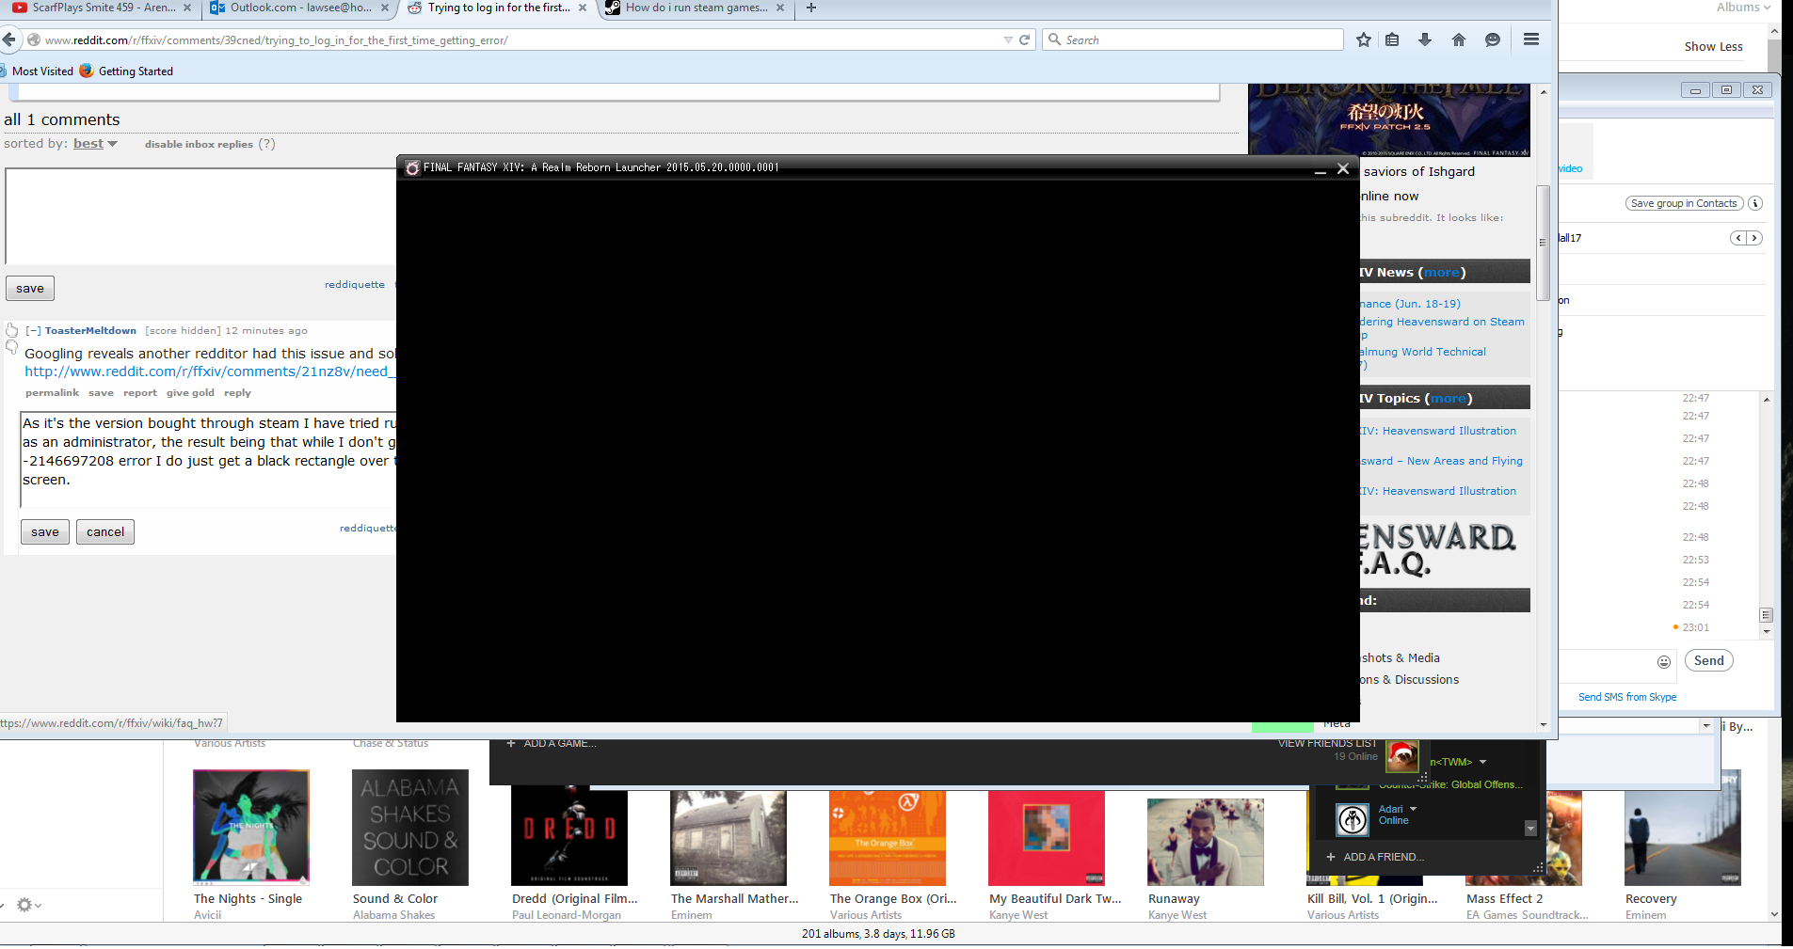Open permalink of ToasterMeltdown's comment

[52, 393]
